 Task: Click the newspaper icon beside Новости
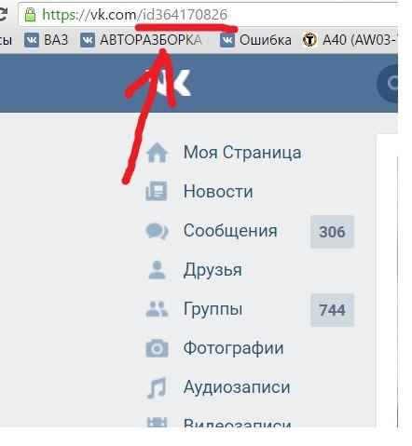click(x=157, y=191)
